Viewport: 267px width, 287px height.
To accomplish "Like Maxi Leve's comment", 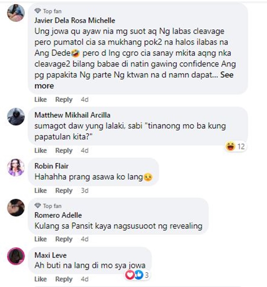I will click(41, 279).
